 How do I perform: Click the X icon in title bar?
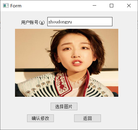click(x=129, y=6)
